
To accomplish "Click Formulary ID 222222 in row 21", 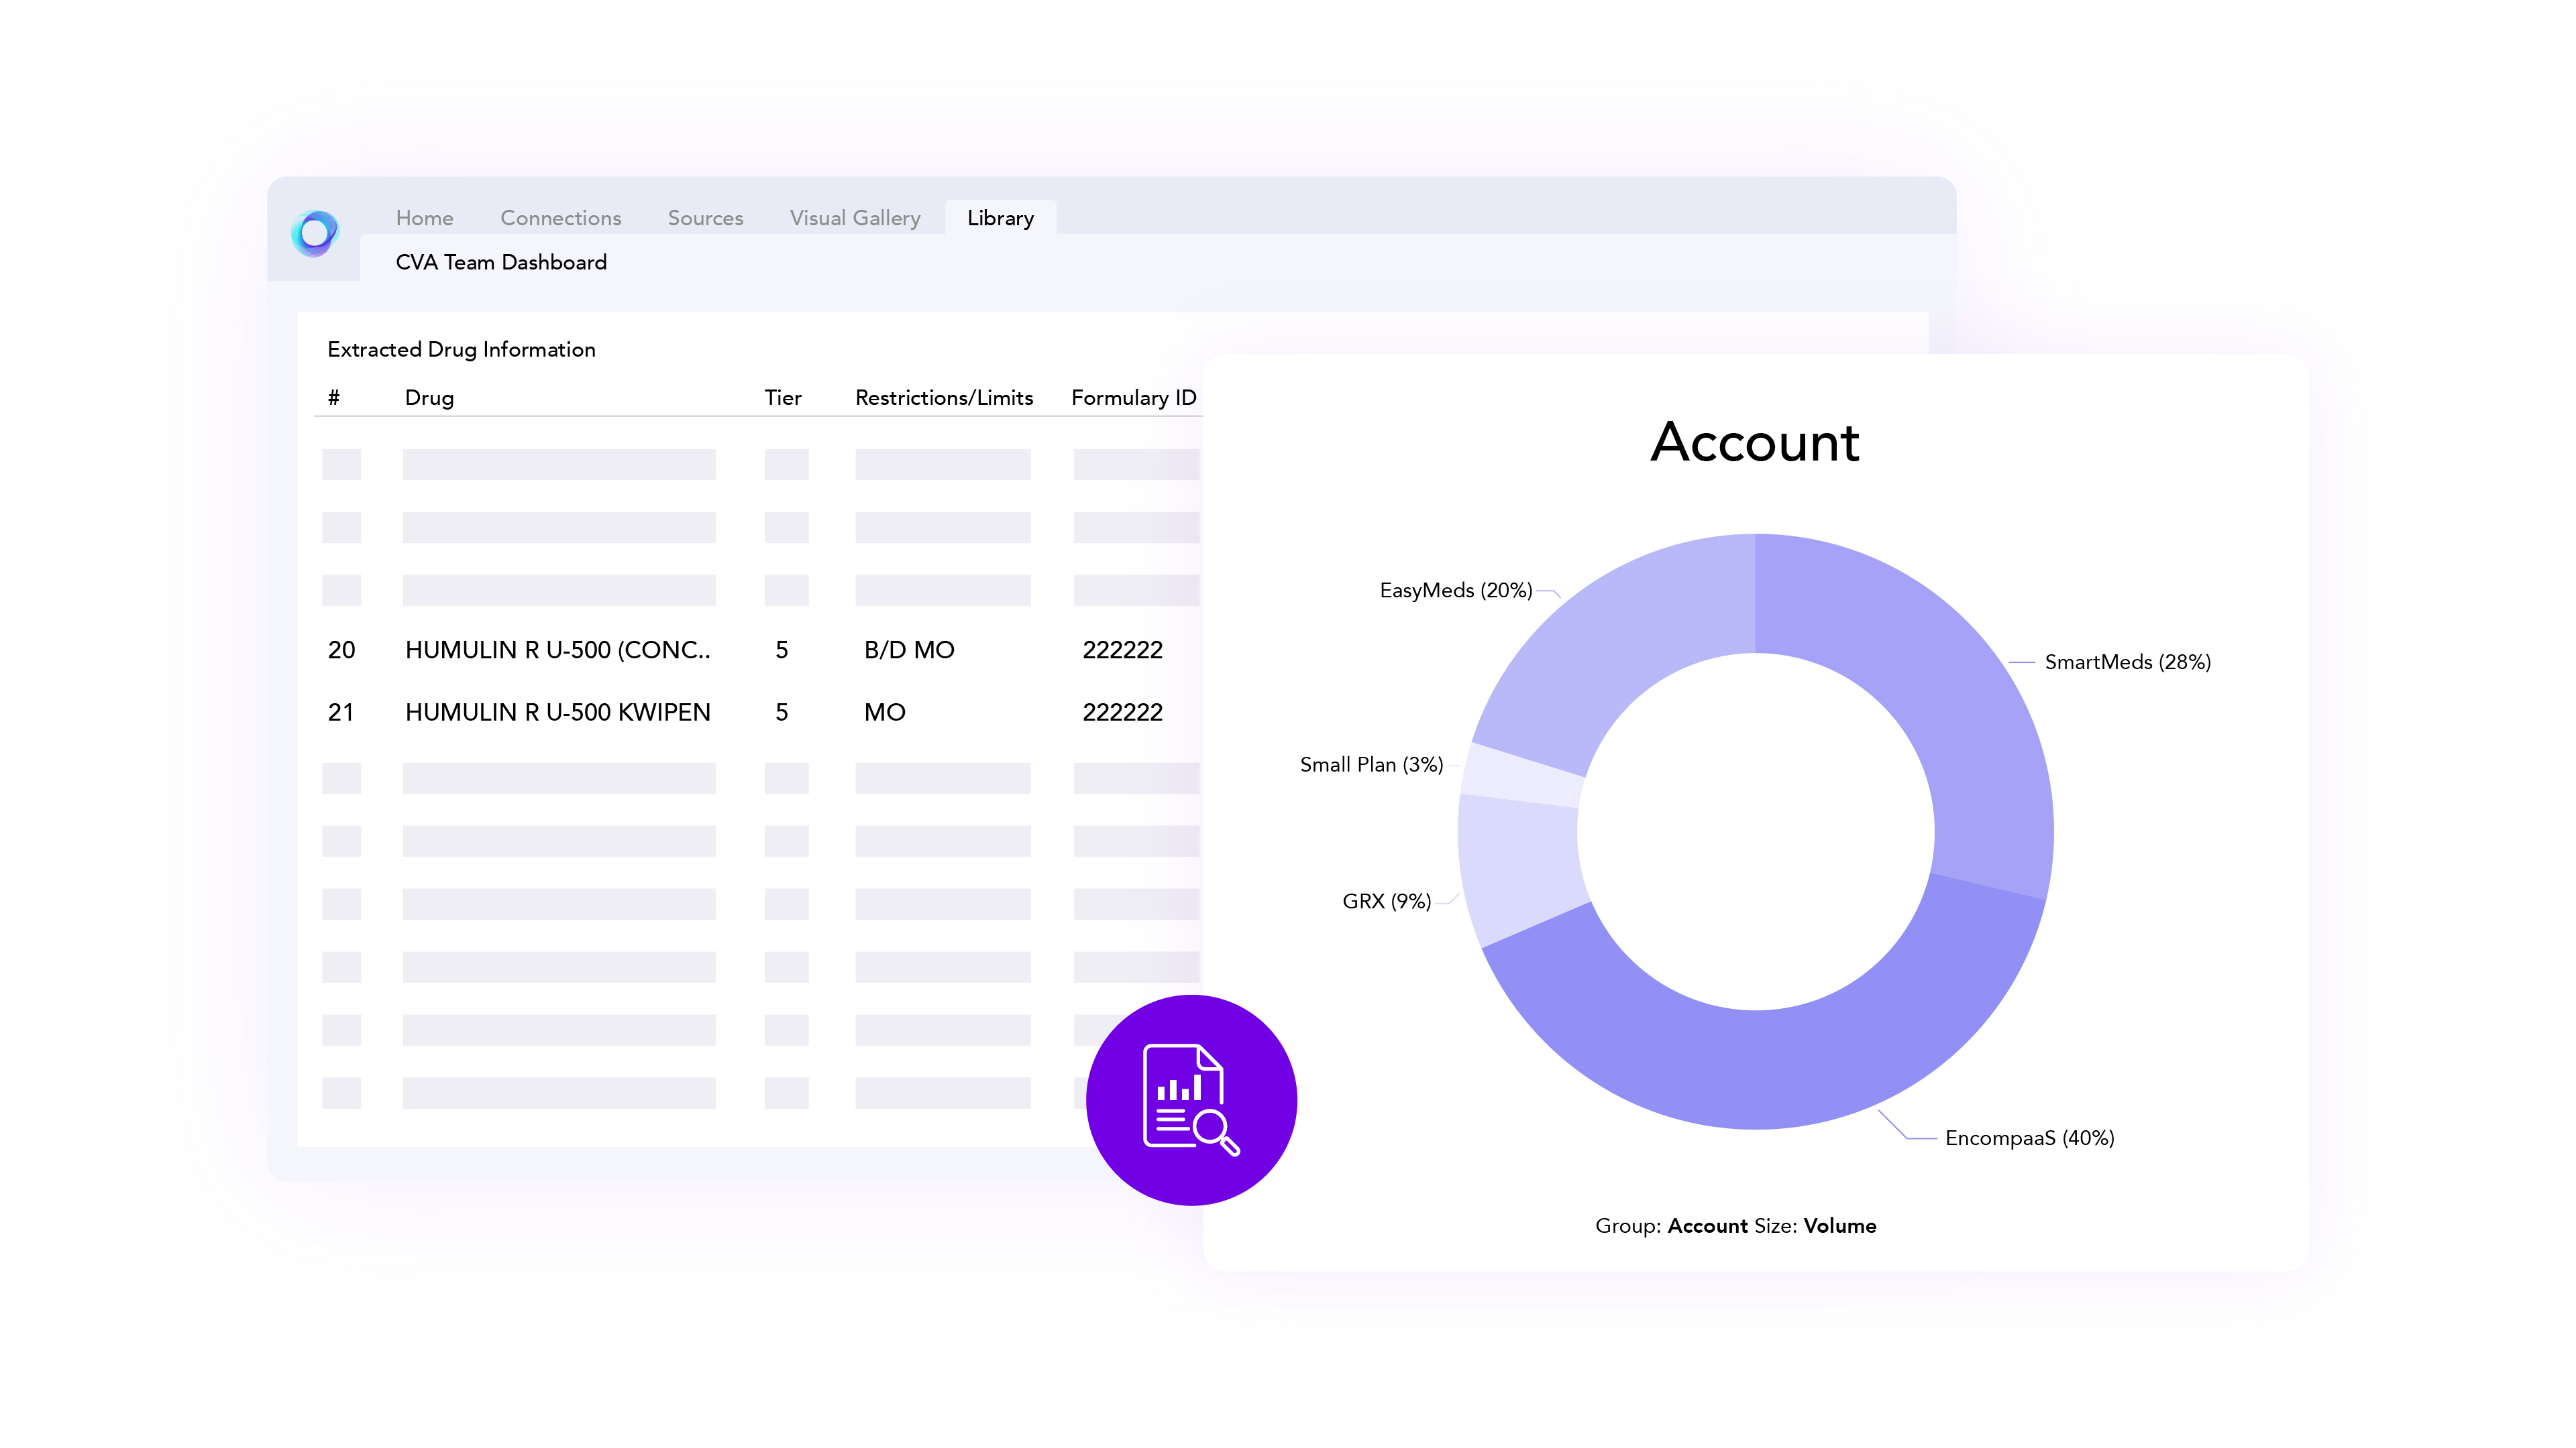I will (x=1122, y=713).
